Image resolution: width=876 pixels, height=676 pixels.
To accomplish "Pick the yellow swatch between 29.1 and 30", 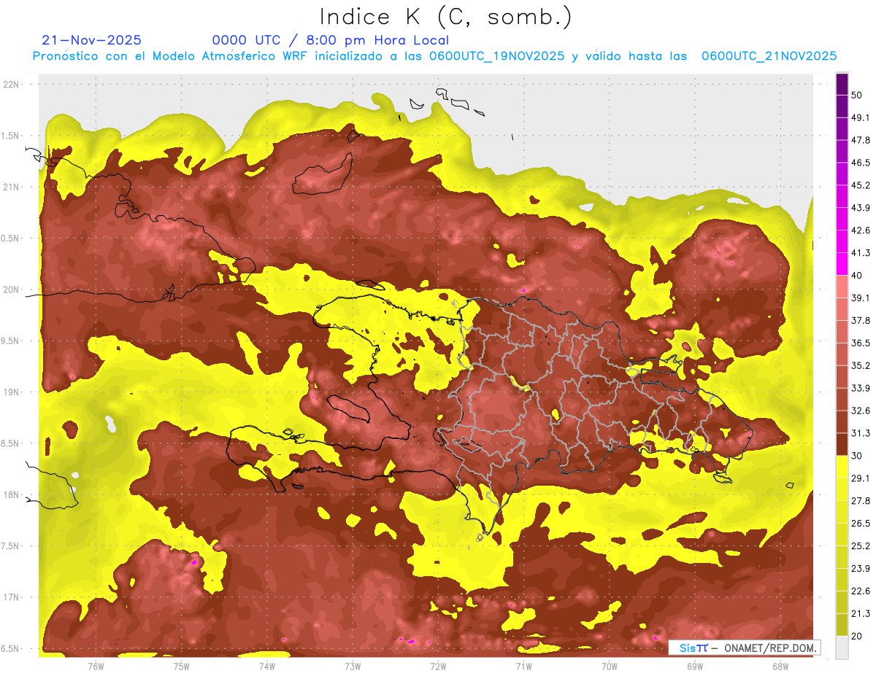I will click(842, 467).
